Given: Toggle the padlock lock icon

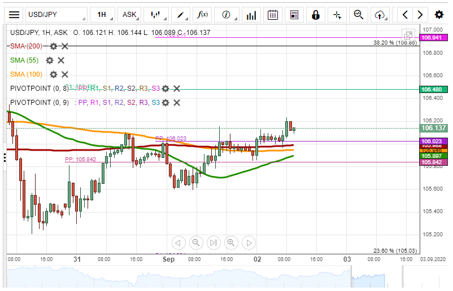Looking at the screenshot, I should click(316, 15).
